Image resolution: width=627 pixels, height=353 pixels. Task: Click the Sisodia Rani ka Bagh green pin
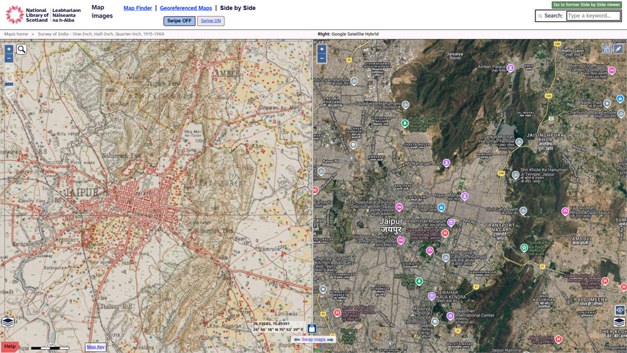click(x=524, y=248)
